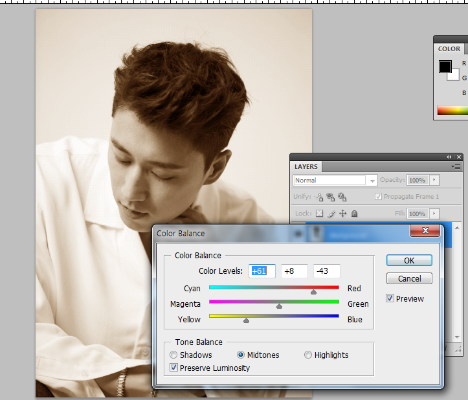
Task: Click the Magenta-Green slider handle
Action: coord(279,306)
